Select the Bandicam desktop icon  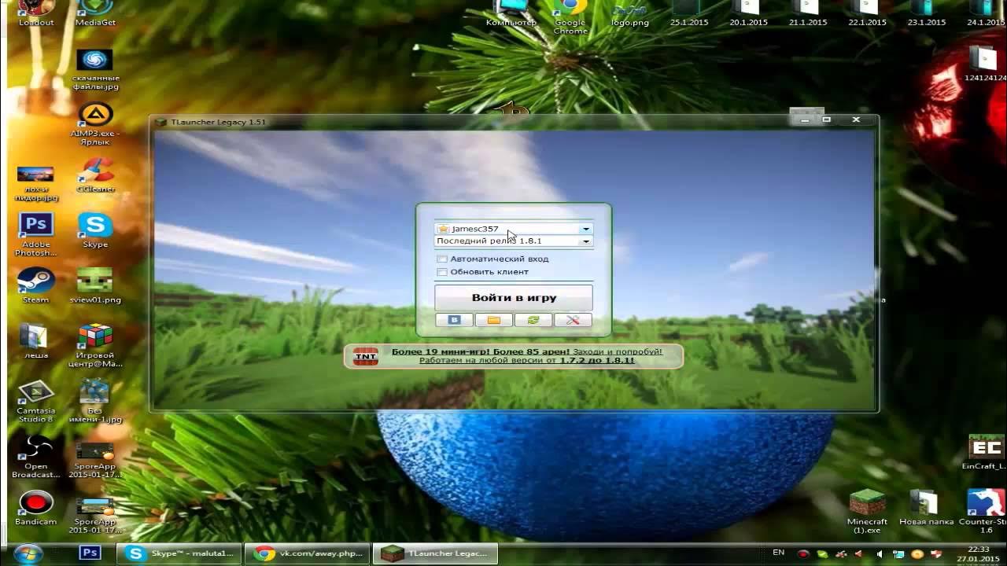(36, 507)
